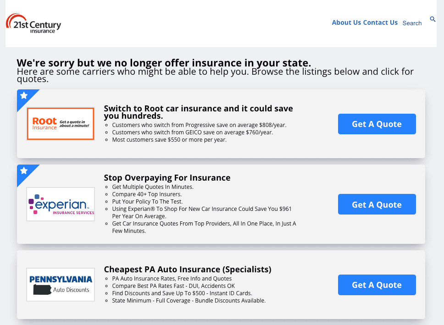This screenshot has height=325, width=444.
Task: Open the Contact Us page
Action: 380,22
